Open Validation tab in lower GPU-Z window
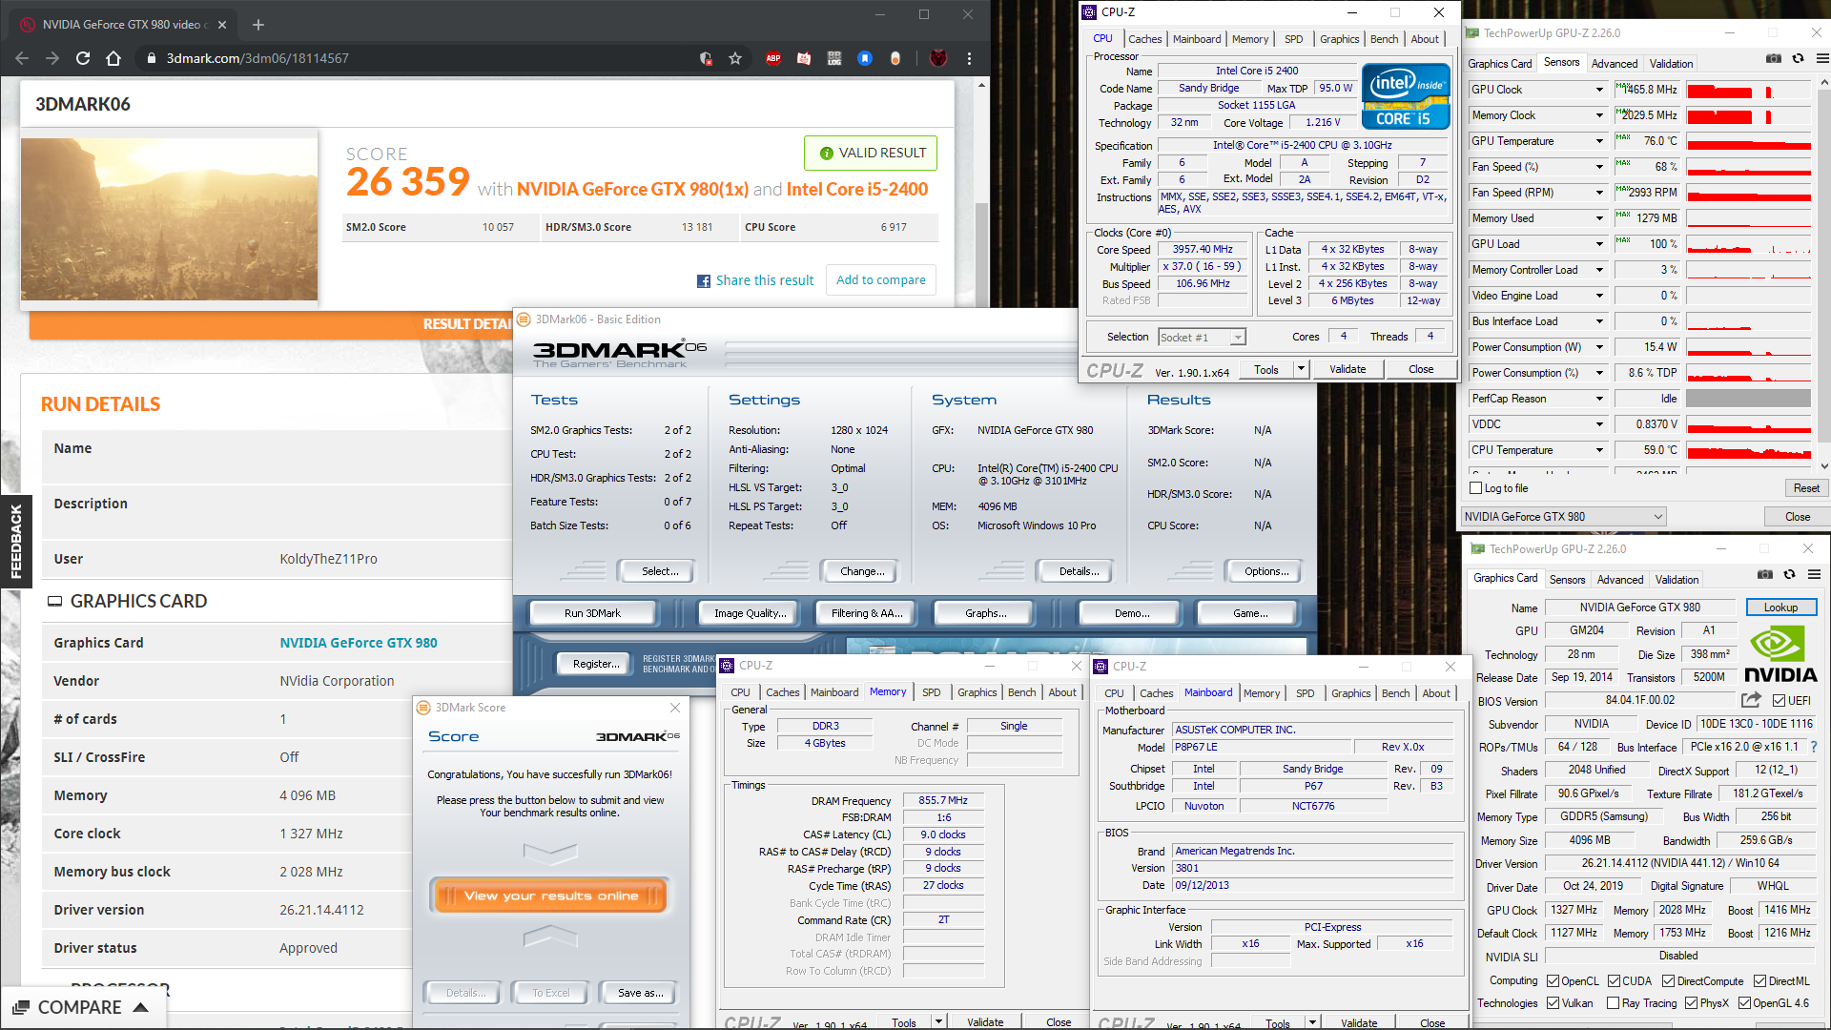Screen dimensions: 1831x1030 (x=1677, y=580)
